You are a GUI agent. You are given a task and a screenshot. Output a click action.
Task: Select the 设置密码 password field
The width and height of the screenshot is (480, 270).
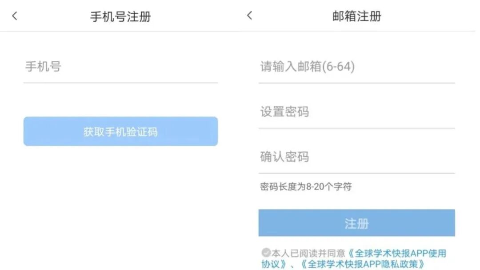pyautogui.click(x=356, y=112)
